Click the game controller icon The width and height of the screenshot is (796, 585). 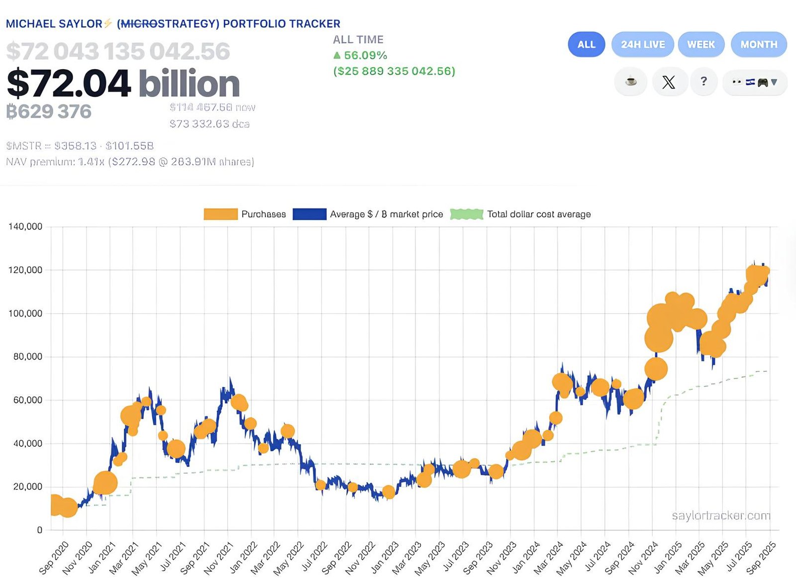tap(762, 83)
